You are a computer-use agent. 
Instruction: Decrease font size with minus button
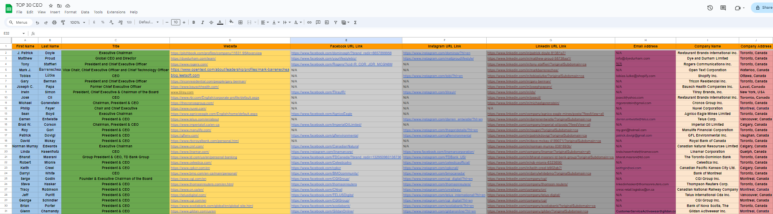(167, 22)
